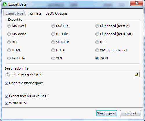This screenshot has width=145, height=121.
Task: Click the Destination file path field
Action: (x=69, y=75)
